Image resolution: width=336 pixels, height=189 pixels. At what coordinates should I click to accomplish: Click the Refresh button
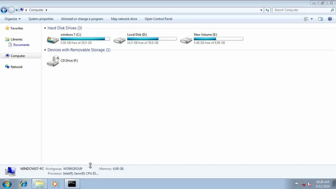267,10
